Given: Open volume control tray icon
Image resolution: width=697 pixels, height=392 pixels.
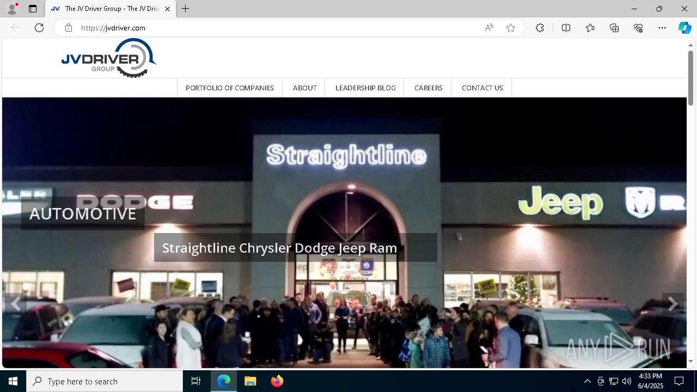Looking at the screenshot, I should pos(627,381).
